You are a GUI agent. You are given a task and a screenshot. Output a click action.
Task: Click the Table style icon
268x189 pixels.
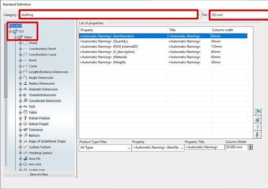pos(25,112)
